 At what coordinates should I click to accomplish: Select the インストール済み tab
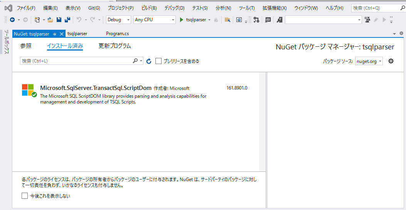[65, 46]
